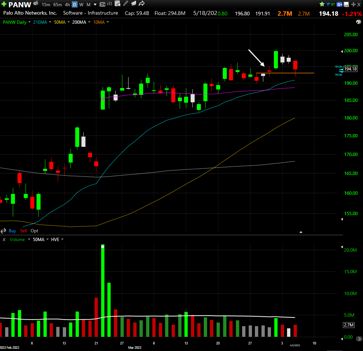Click the four-arrow move window icon

(x=354, y=4)
